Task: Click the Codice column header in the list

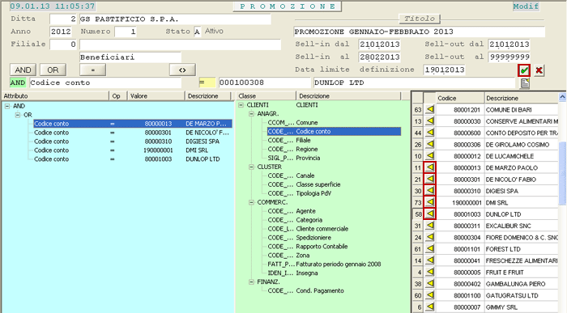Action: pos(459,98)
